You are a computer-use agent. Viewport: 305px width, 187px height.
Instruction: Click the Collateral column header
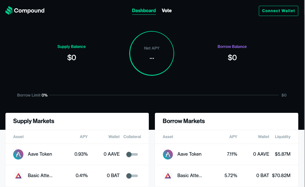click(x=132, y=137)
